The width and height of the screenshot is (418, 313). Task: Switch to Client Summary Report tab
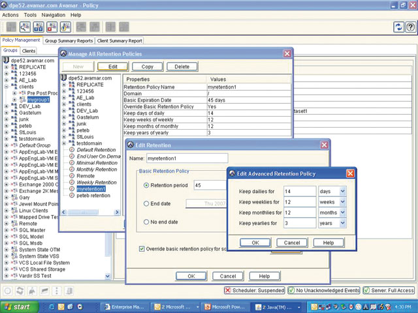(x=120, y=40)
